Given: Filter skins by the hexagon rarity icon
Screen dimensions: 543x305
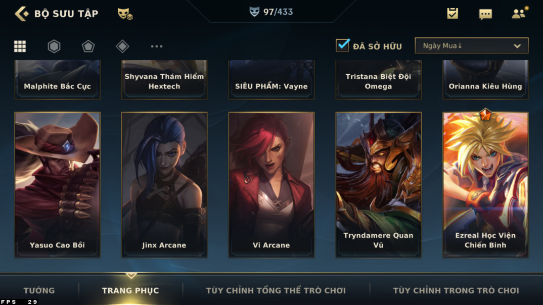Looking at the screenshot, I should [54, 46].
